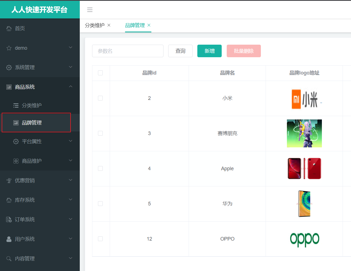351x271 pixels.
Task: Click the brand name cell Apple
Action: tap(227, 169)
